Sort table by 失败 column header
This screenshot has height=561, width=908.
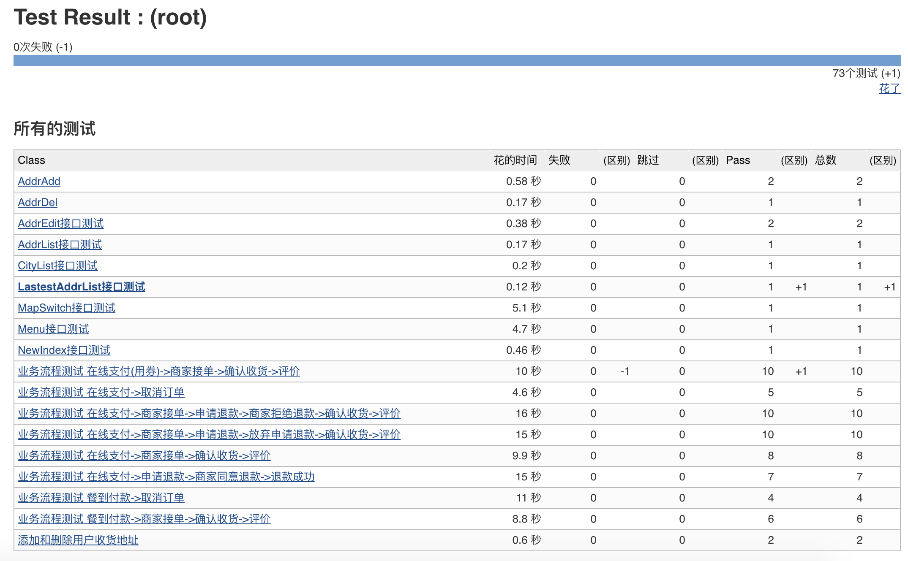[x=559, y=160]
